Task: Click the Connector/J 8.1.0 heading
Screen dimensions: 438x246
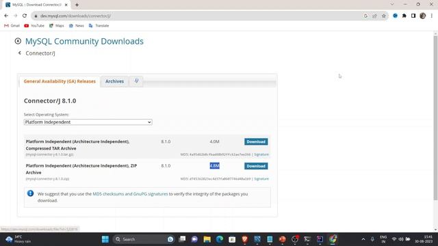Action: click(50, 100)
